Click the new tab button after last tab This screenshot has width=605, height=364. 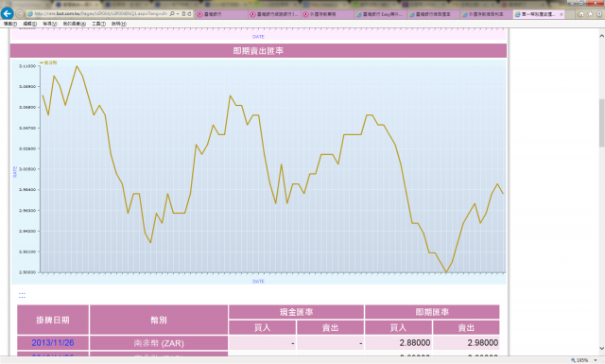point(570,14)
